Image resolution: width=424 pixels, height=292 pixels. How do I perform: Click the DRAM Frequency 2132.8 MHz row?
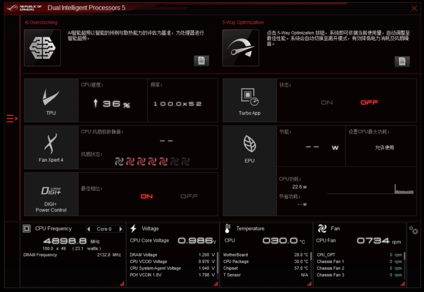[x=72, y=255]
